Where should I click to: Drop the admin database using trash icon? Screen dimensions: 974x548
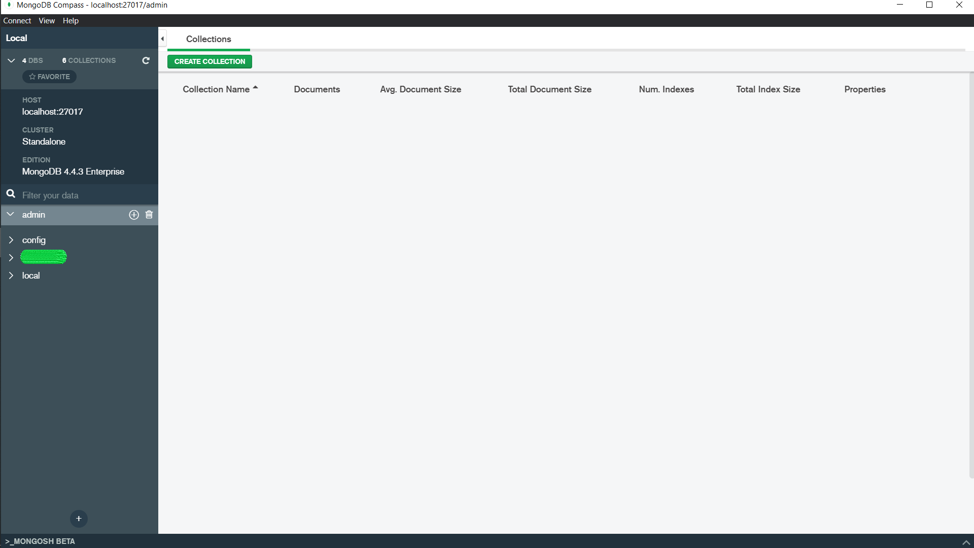(149, 215)
